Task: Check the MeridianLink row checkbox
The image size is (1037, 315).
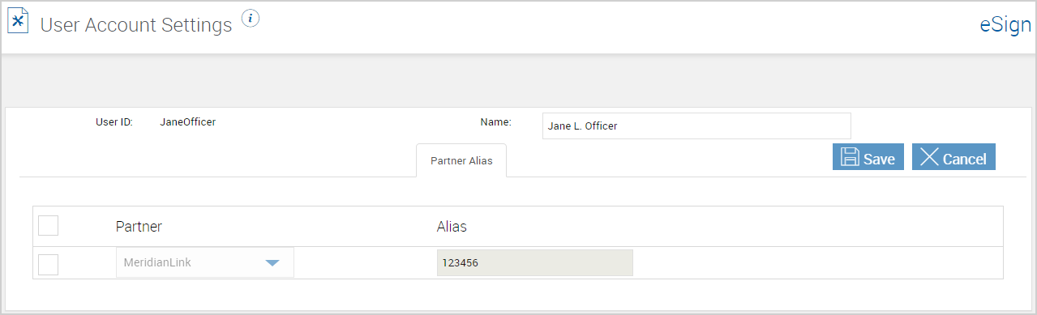Action: pos(48,264)
